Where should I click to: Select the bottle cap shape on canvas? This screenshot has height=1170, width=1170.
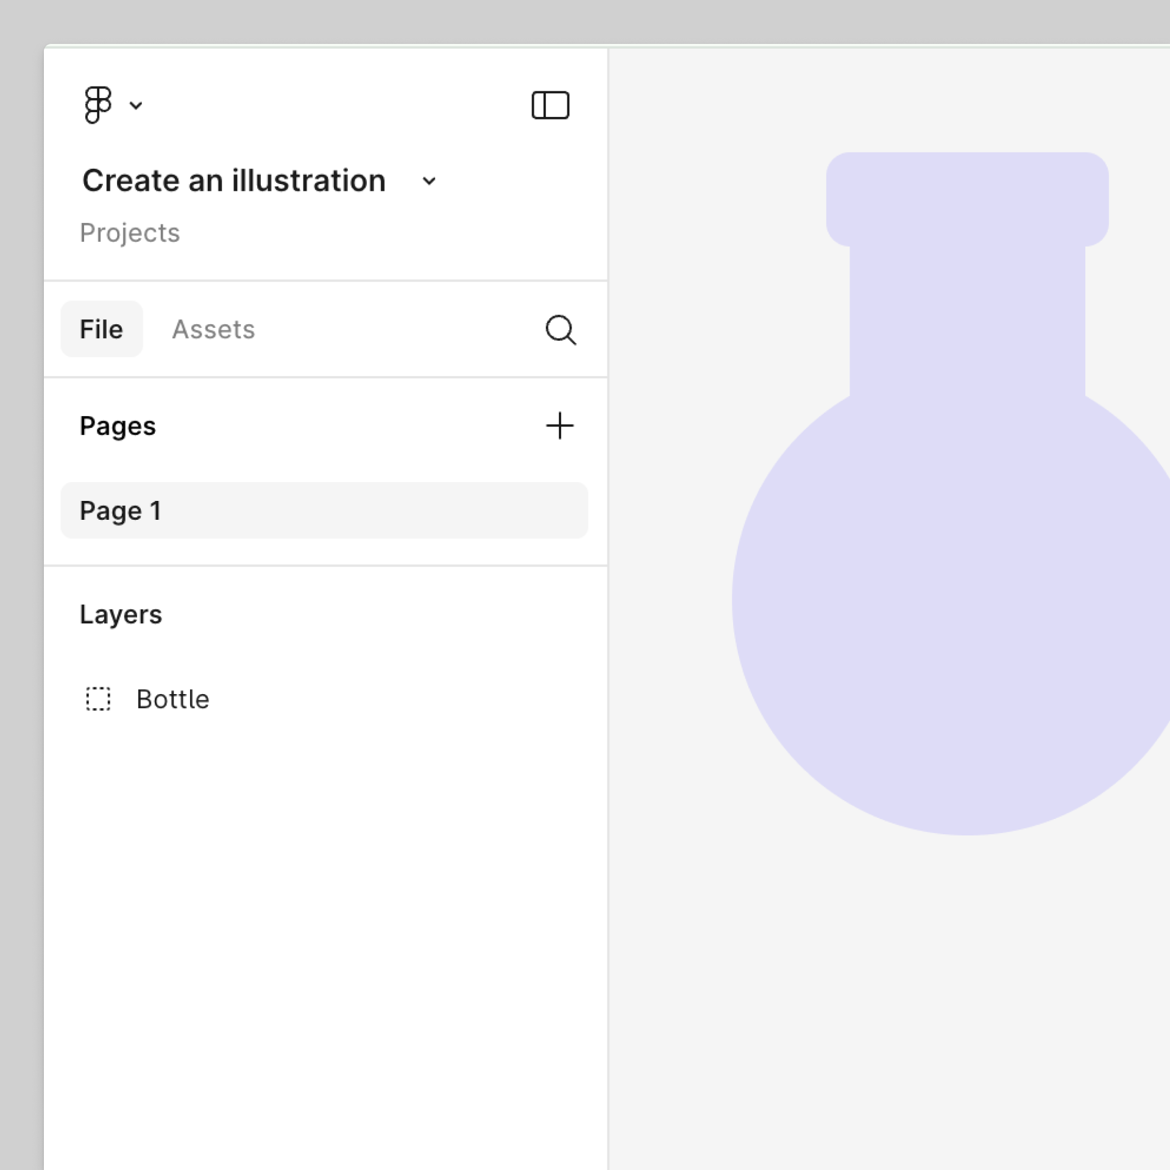(x=967, y=198)
